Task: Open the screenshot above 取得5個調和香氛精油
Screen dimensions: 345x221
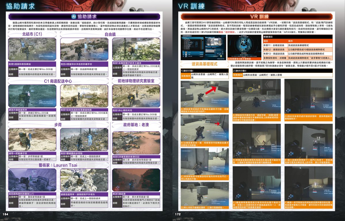Action: (x=32, y=49)
